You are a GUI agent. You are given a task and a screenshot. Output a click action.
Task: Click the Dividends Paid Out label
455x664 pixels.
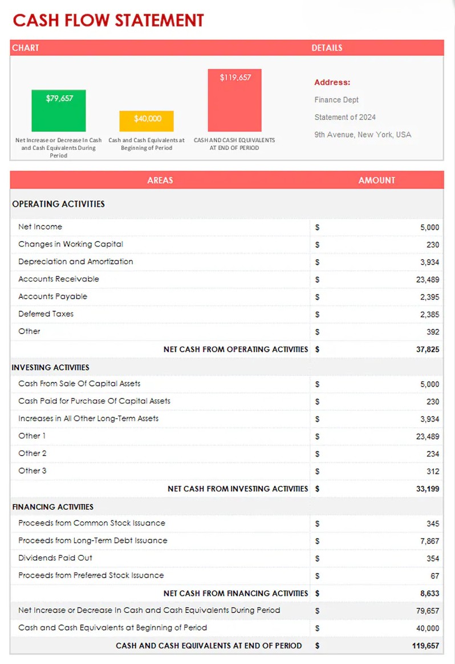point(55,557)
